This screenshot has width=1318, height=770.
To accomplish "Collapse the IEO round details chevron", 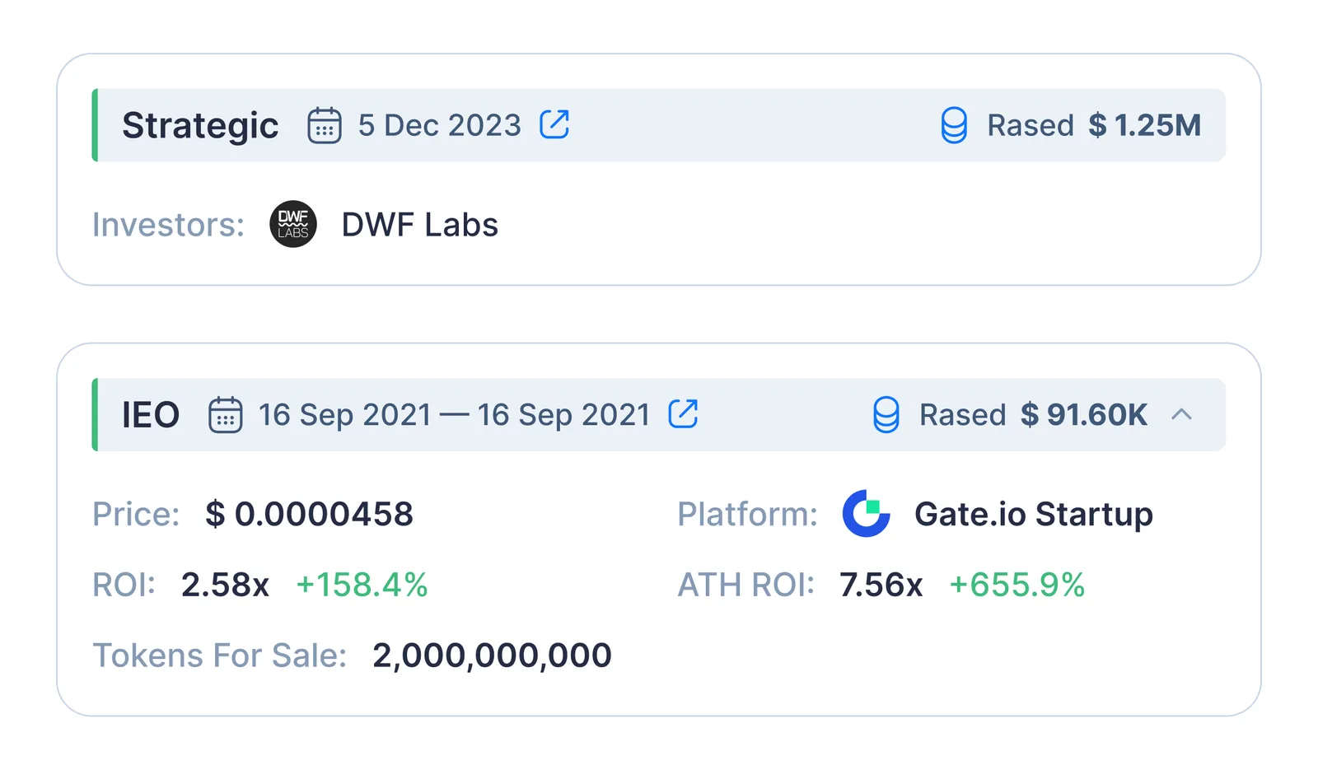I will [x=1181, y=414].
